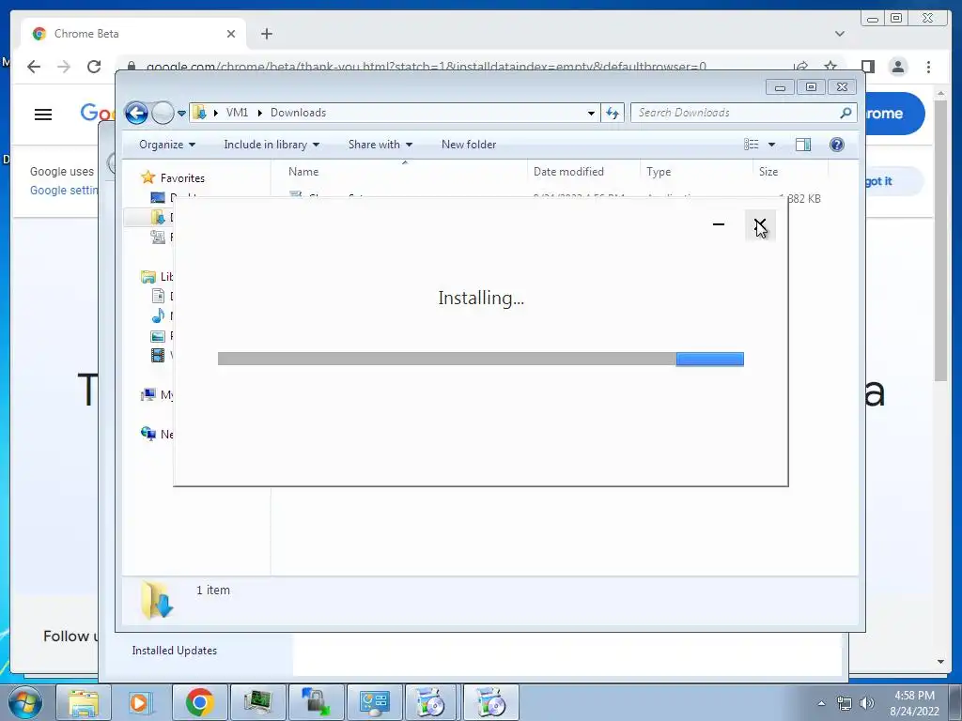Change your view icon in Explorer
Image resolution: width=962 pixels, height=721 pixels.
(x=751, y=144)
